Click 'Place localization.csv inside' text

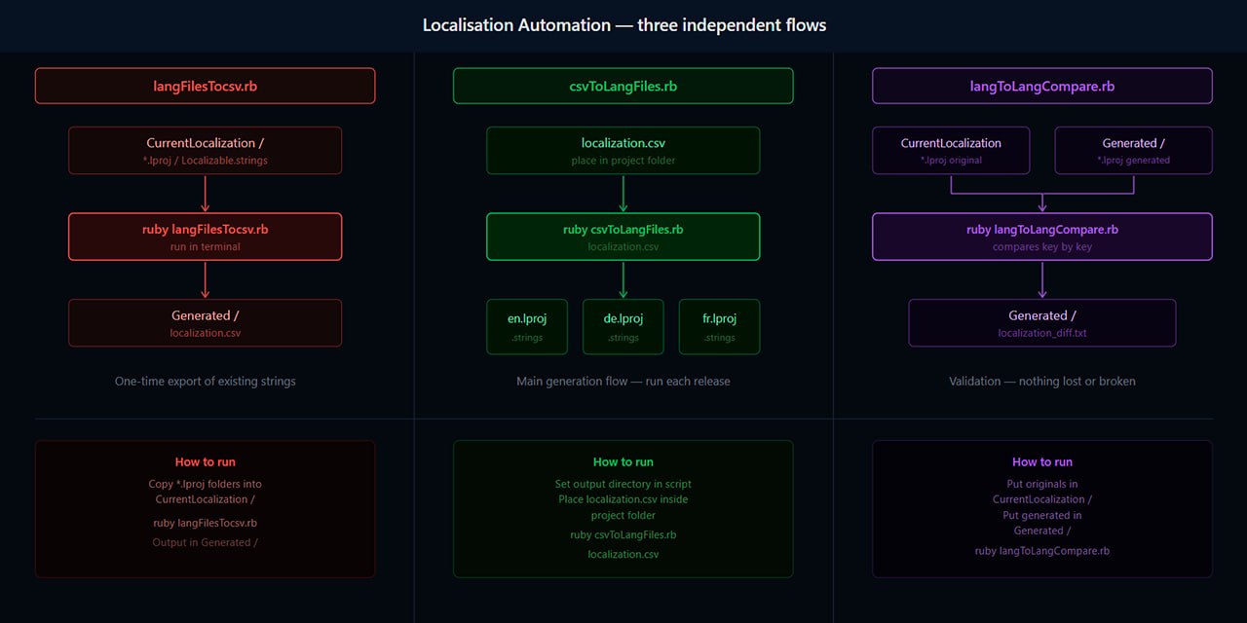(623, 499)
